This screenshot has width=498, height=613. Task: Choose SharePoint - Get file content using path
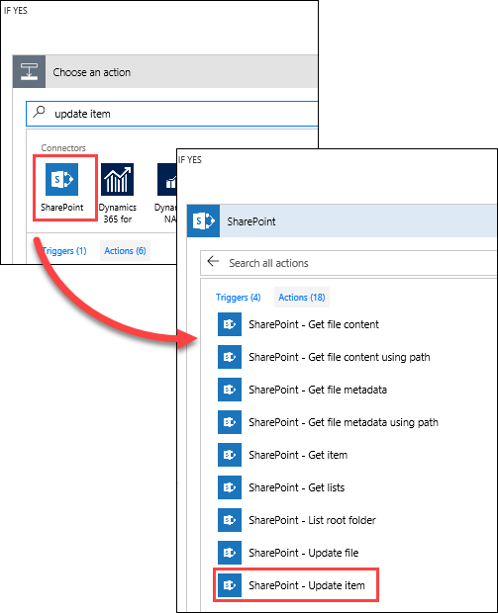[x=340, y=357]
